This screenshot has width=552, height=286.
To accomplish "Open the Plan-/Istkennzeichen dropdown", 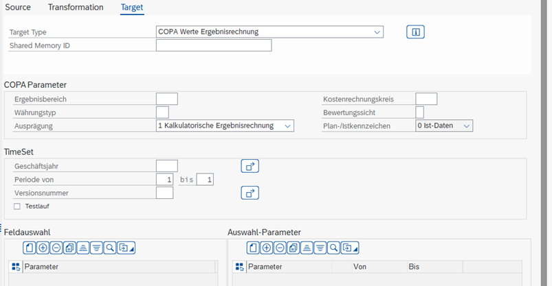I will (x=444, y=126).
